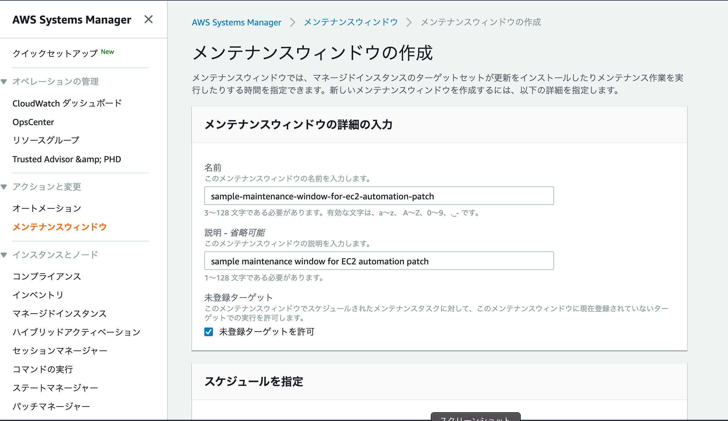Click the AWS Systems Manager breadcrumb link

click(236, 22)
